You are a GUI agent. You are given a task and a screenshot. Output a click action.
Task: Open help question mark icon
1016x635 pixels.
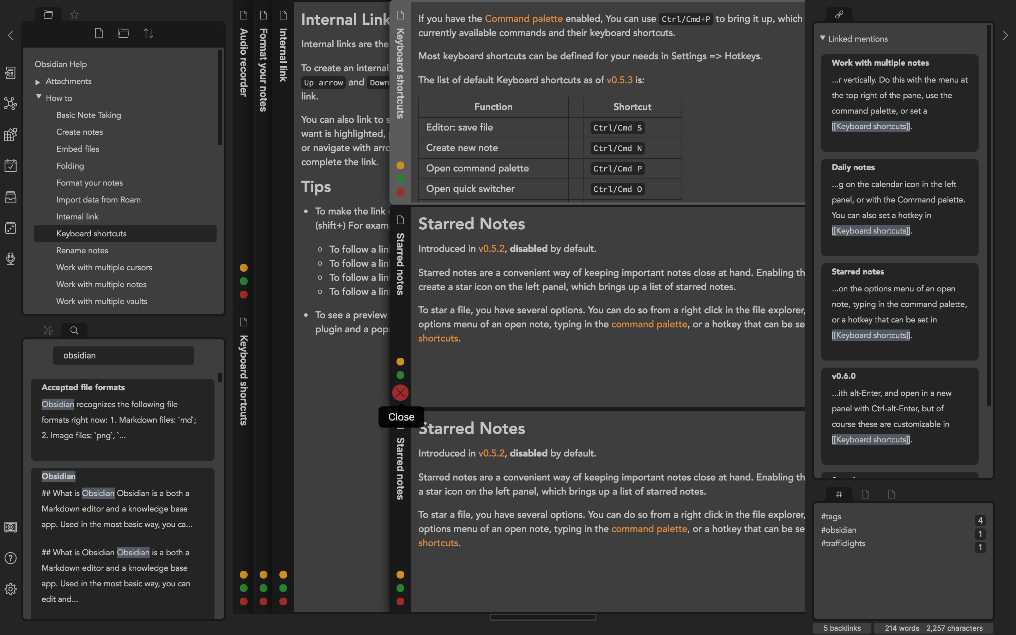(x=11, y=558)
